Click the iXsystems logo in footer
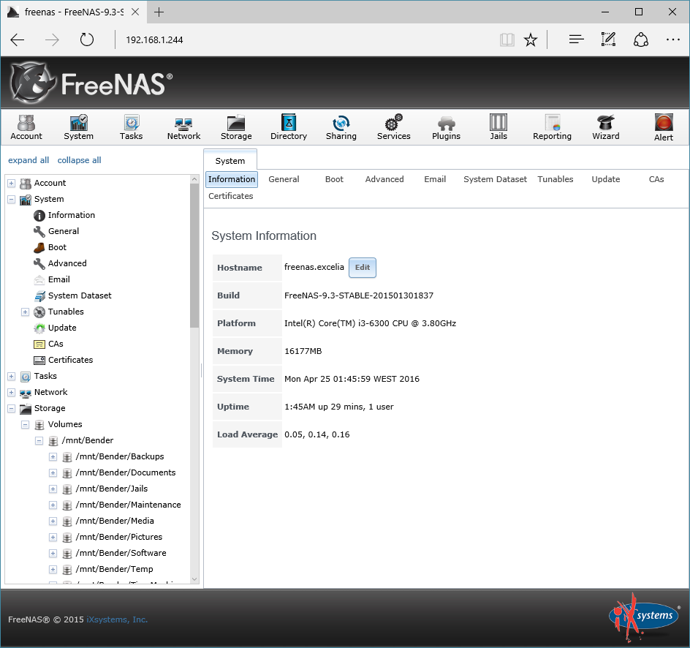This screenshot has height=648, width=690. [x=644, y=617]
